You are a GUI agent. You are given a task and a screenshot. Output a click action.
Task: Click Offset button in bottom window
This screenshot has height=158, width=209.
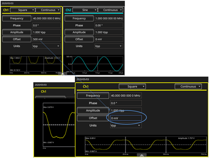coord(93,118)
